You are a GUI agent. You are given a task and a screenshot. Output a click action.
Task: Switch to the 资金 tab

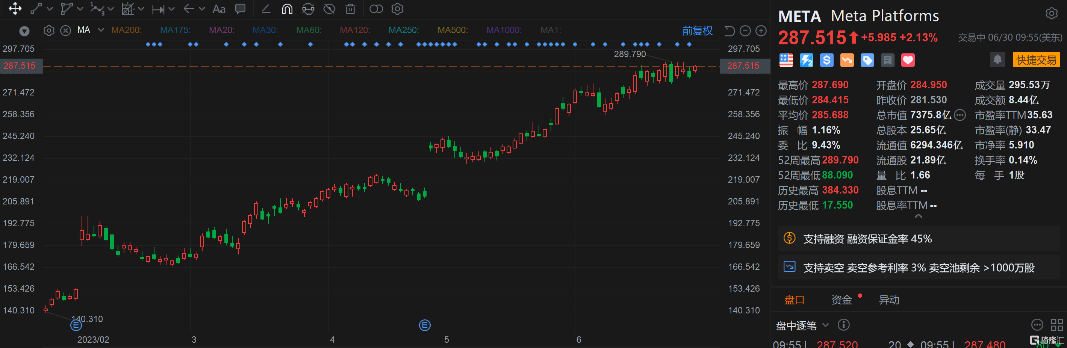(x=843, y=299)
